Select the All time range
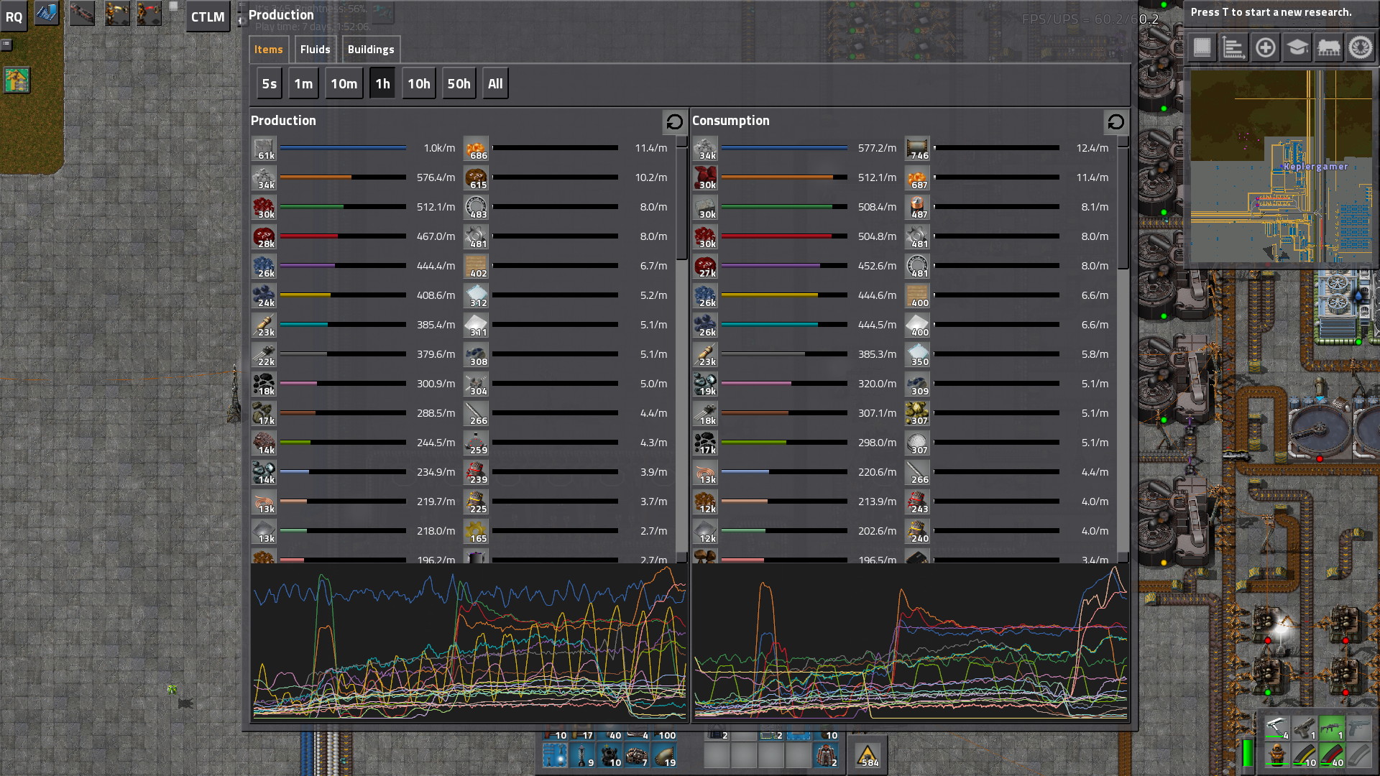Image resolution: width=1380 pixels, height=776 pixels. (495, 84)
